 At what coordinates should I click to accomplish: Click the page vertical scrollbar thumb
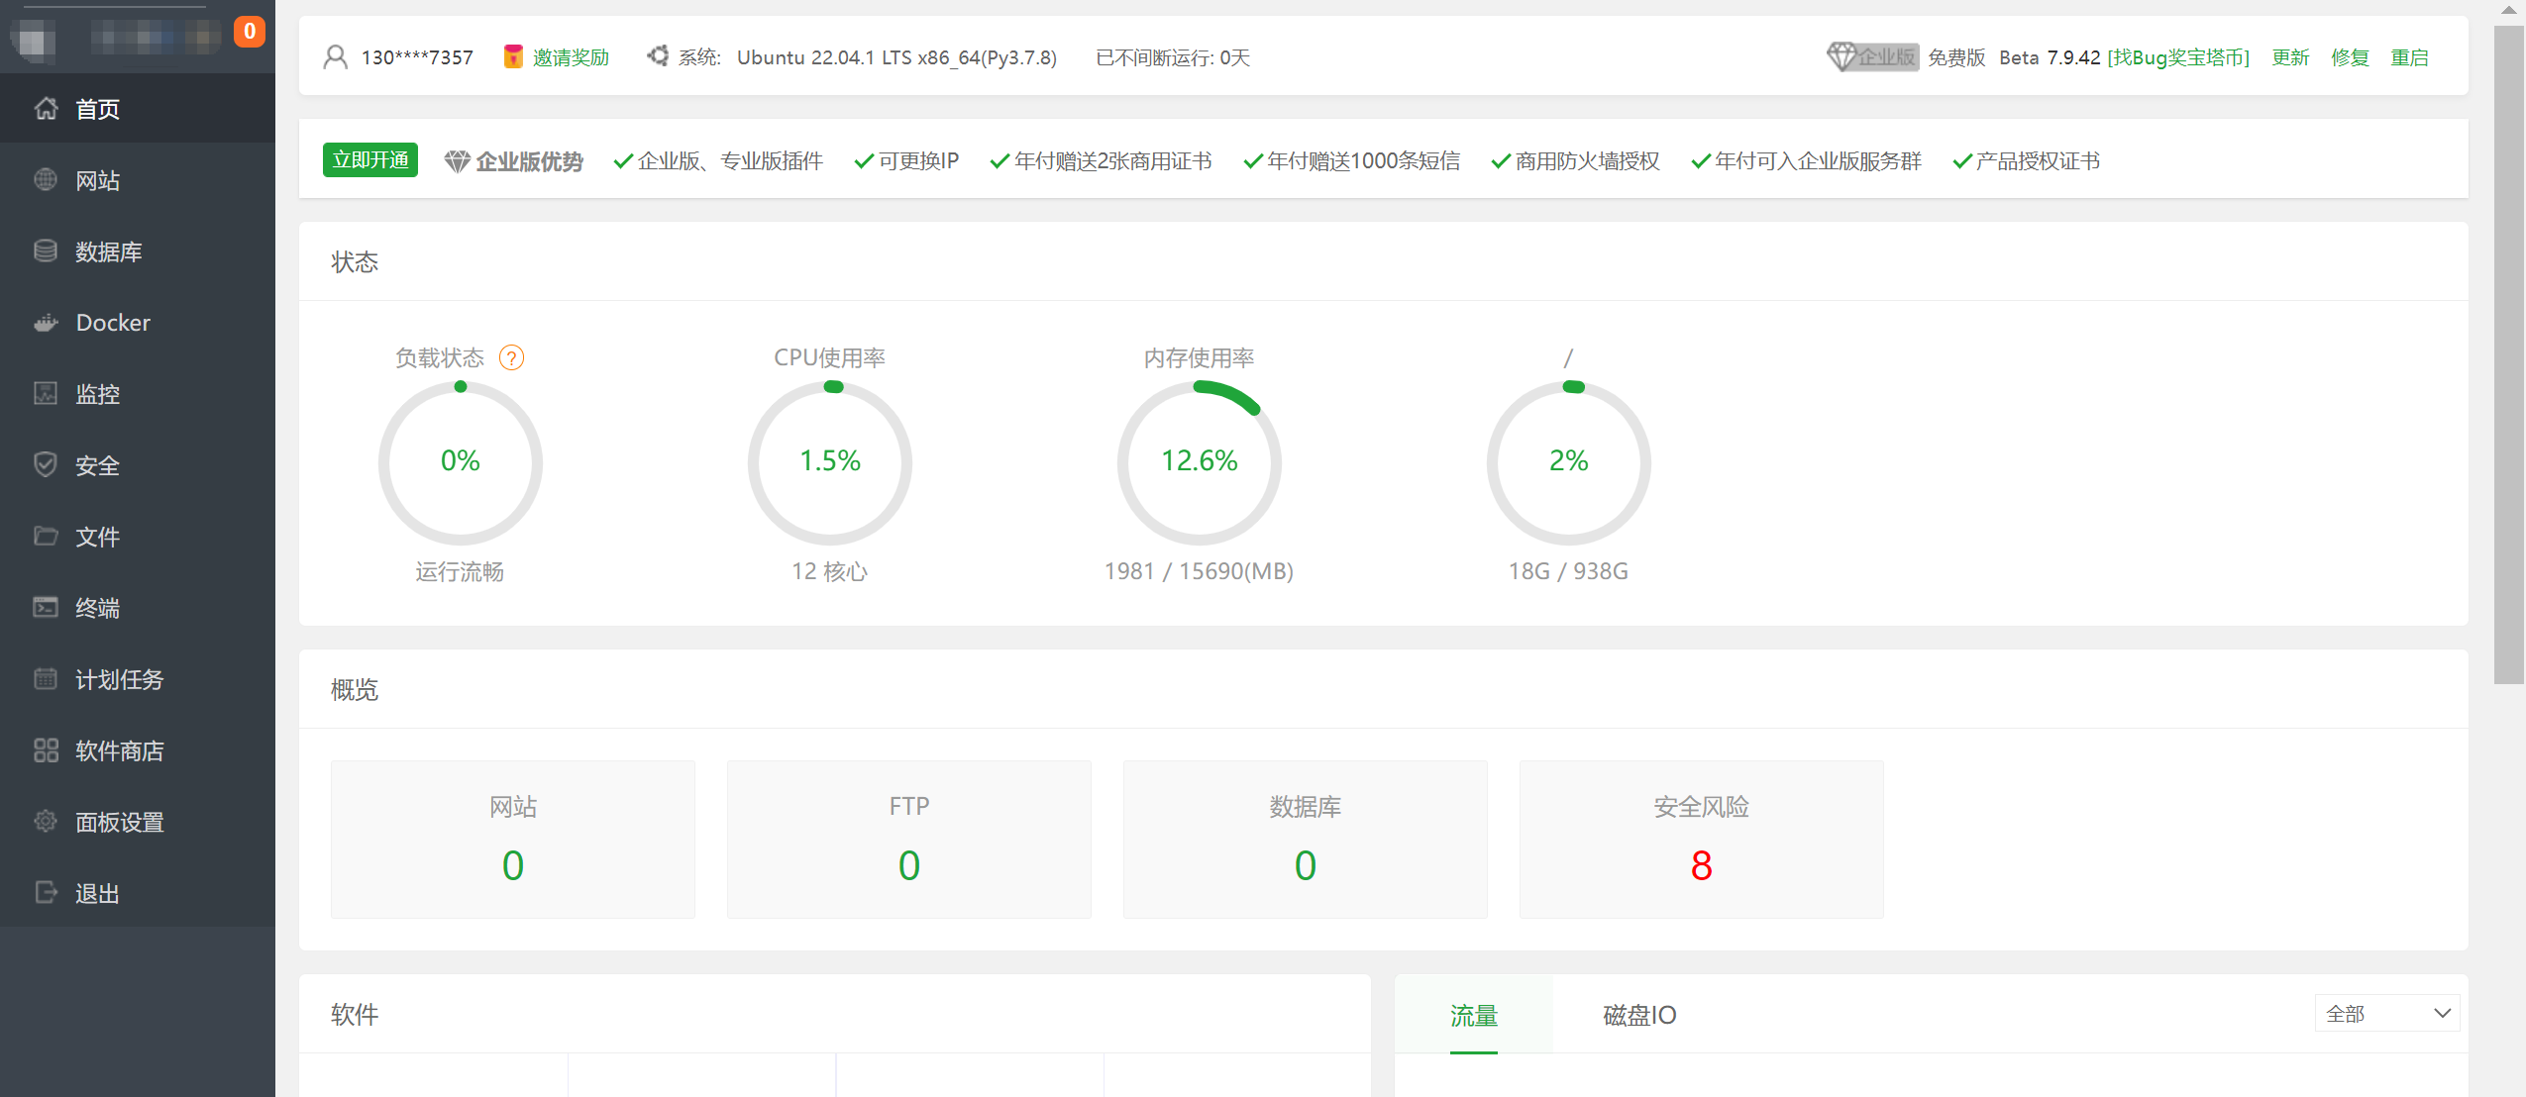tap(2509, 354)
